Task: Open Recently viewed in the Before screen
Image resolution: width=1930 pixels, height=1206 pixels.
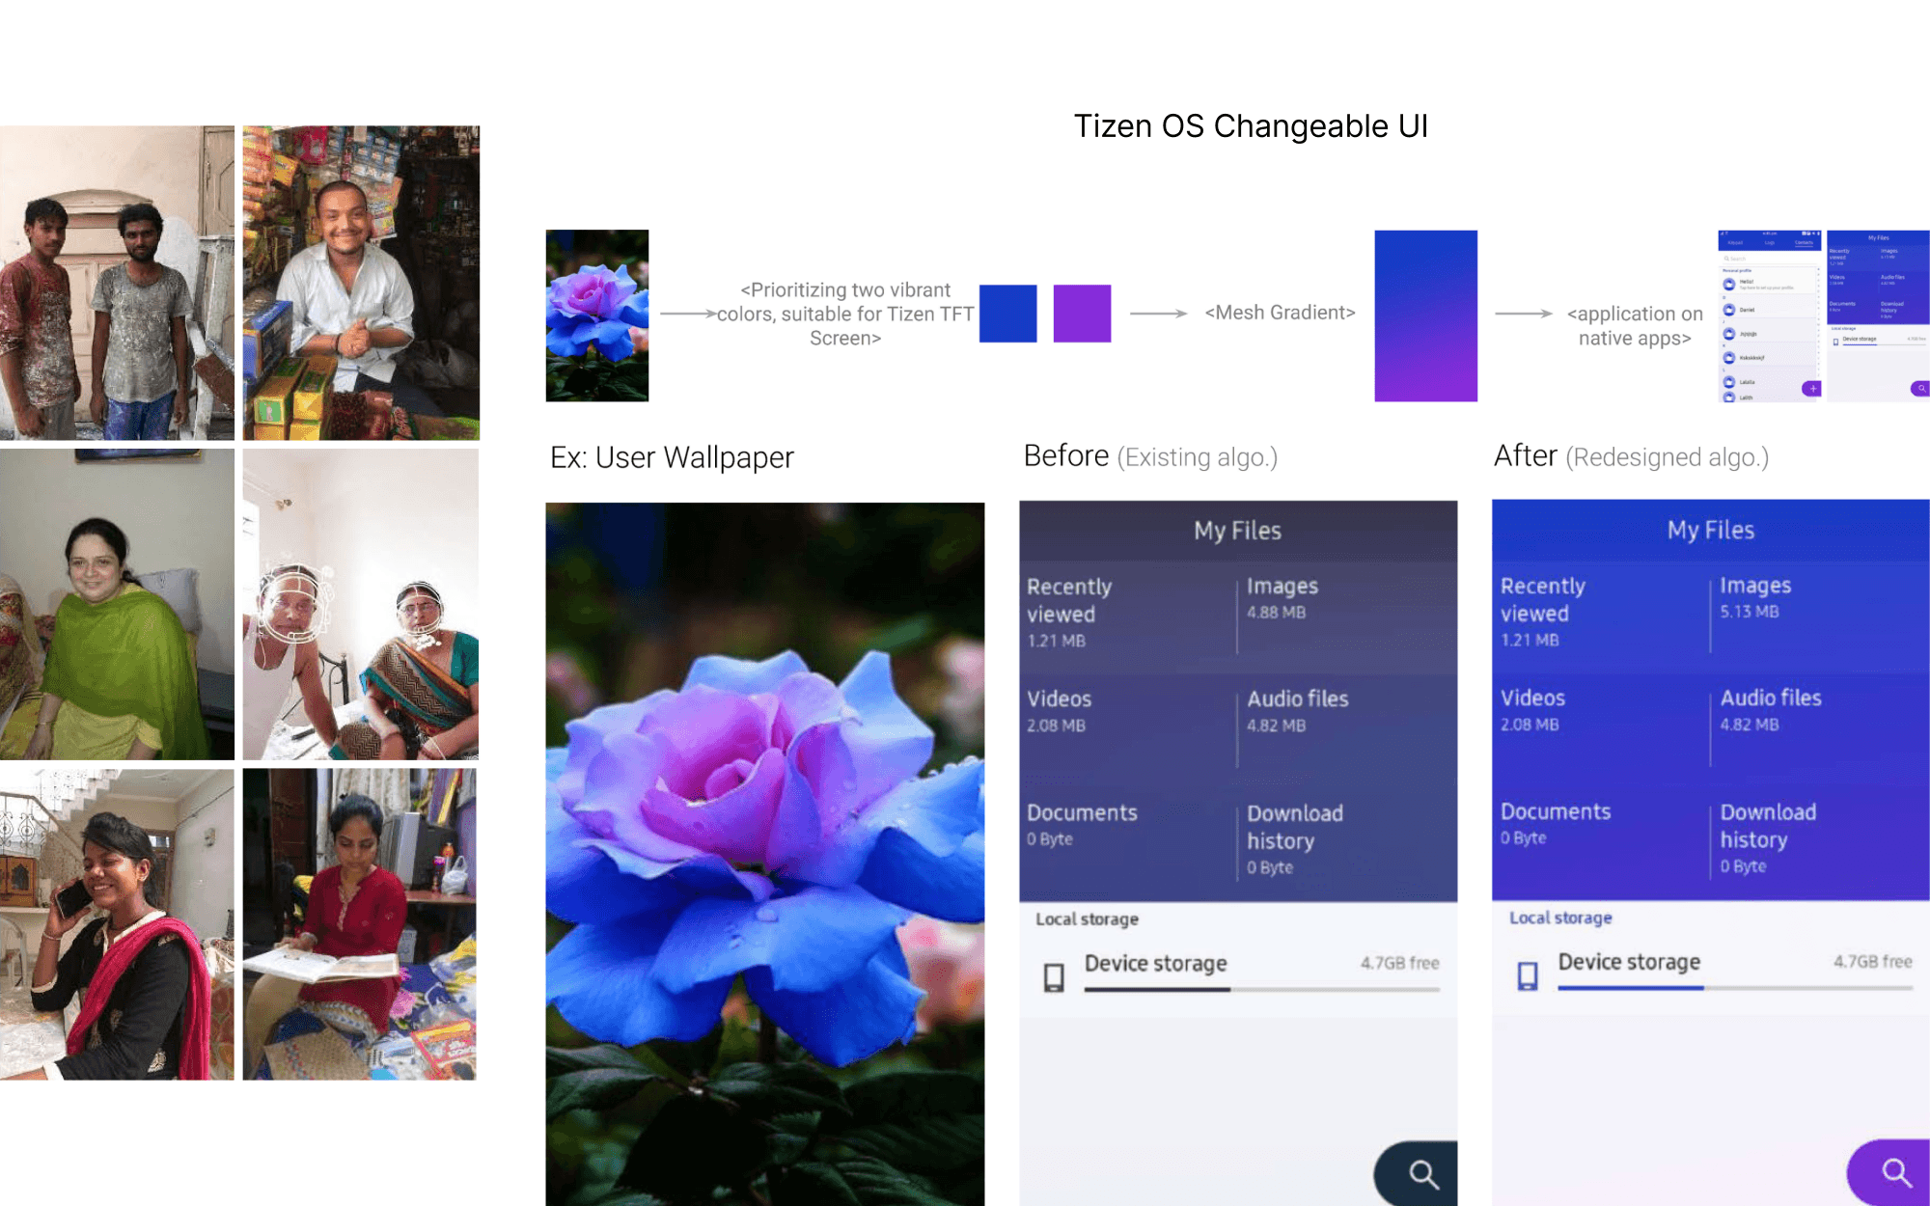Action: 1071,613
